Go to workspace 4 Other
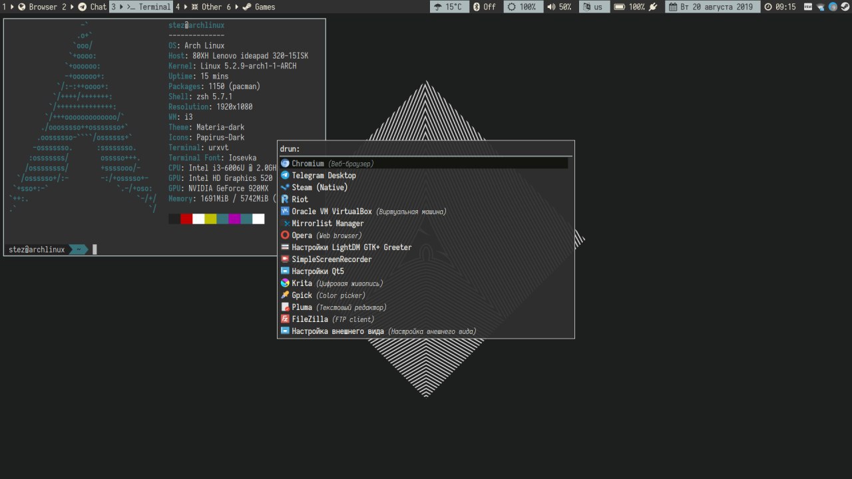The height and width of the screenshot is (479, 852). 199,7
